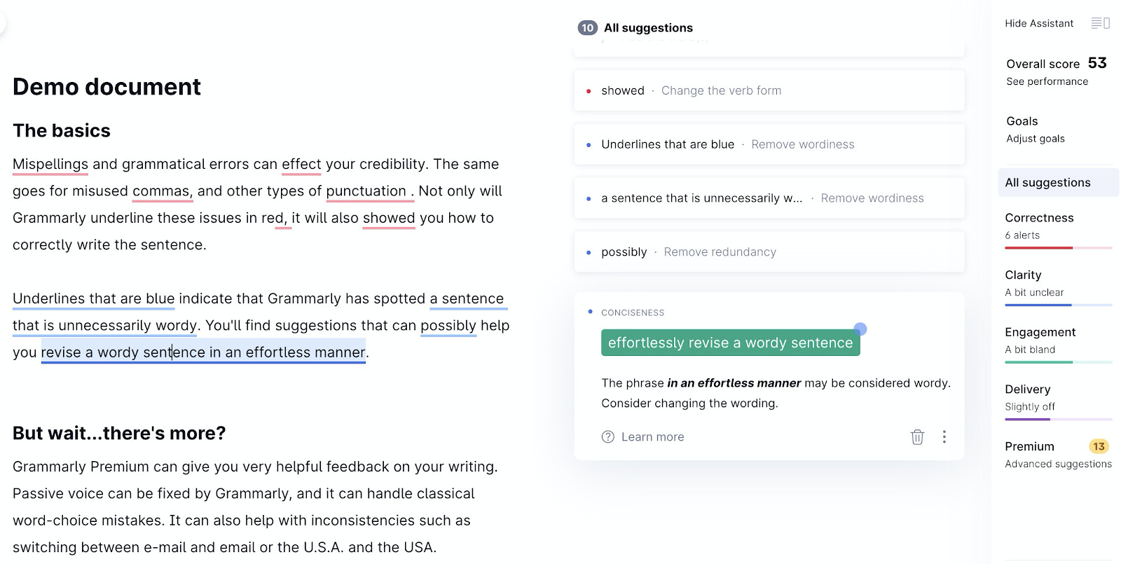This screenshot has height=564, width=1121.
Task: Dismiss the Conciseness suggestion with the trash icon
Action: (x=917, y=436)
